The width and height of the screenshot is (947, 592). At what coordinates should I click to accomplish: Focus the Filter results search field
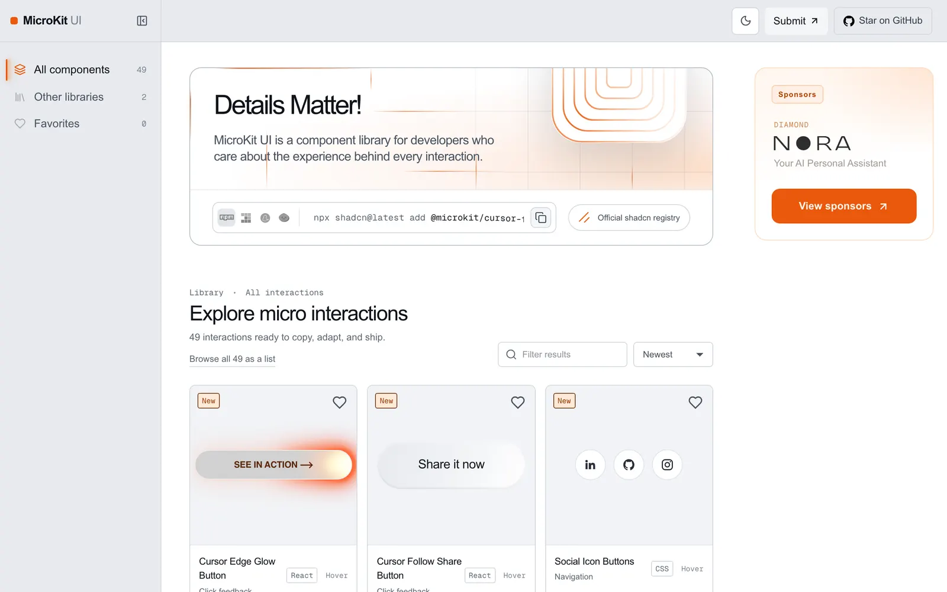(562, 355)
